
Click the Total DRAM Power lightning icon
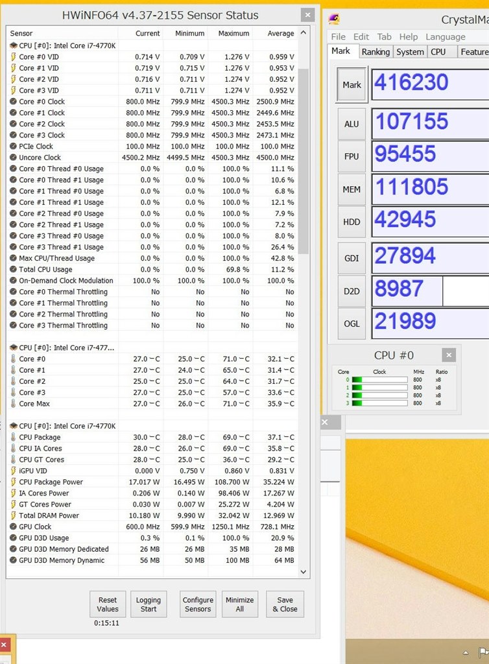coord(13,516)
